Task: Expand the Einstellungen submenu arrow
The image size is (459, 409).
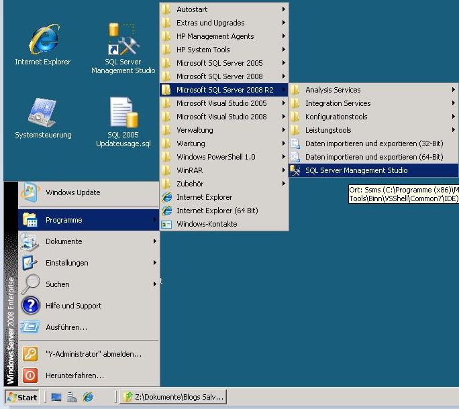Action: (154, 263)
